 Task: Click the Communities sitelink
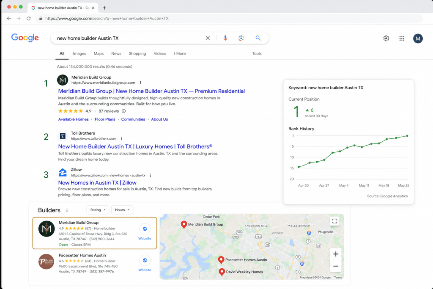point(133,119)
